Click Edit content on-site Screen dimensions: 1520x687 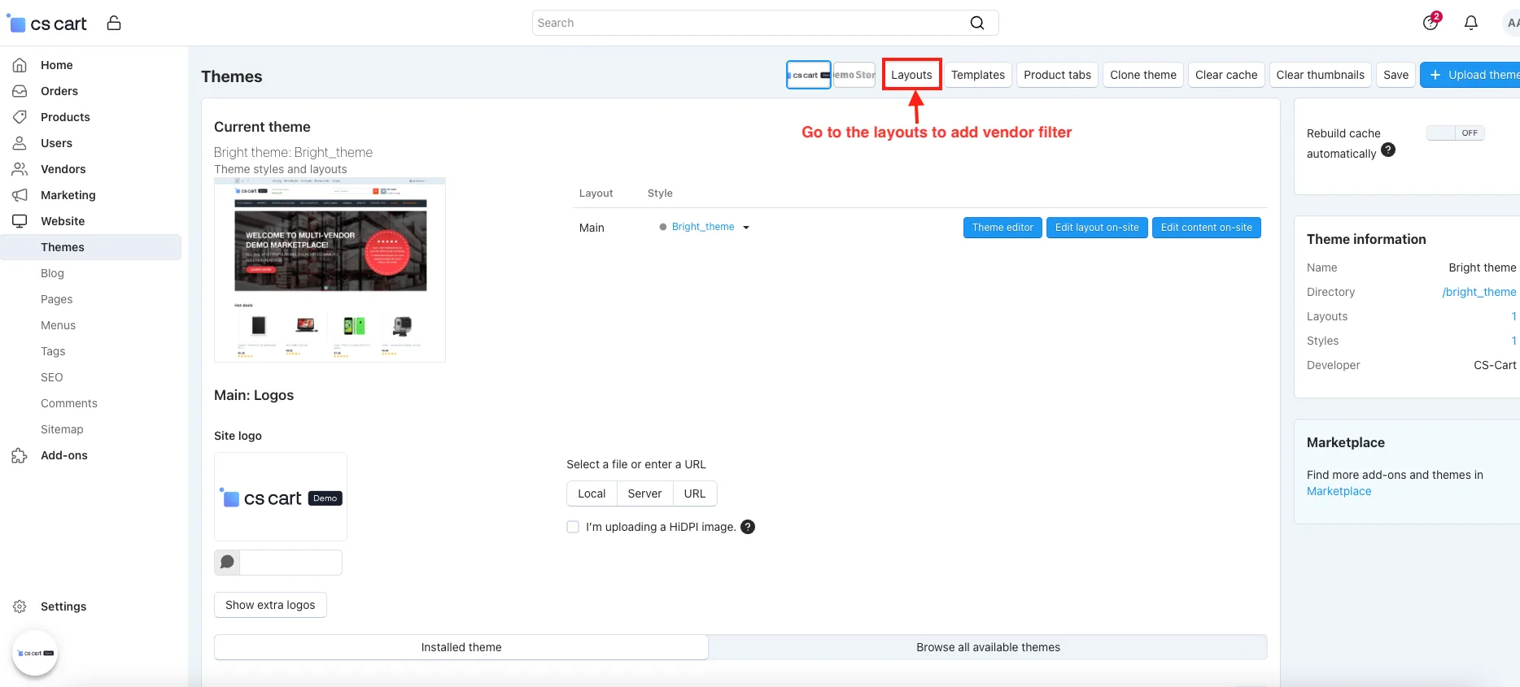tap(1207, 228)
